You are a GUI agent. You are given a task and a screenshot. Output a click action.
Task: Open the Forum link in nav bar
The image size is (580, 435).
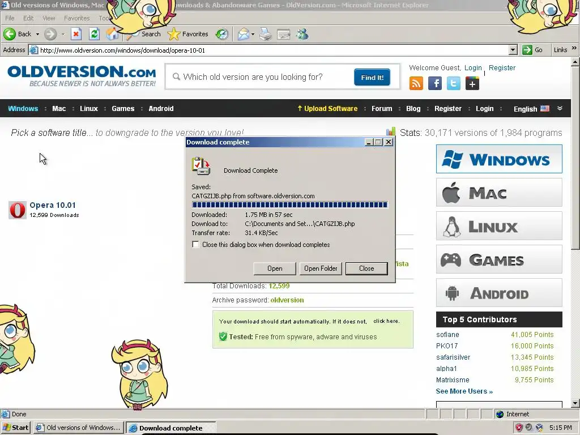click(382, 108)
